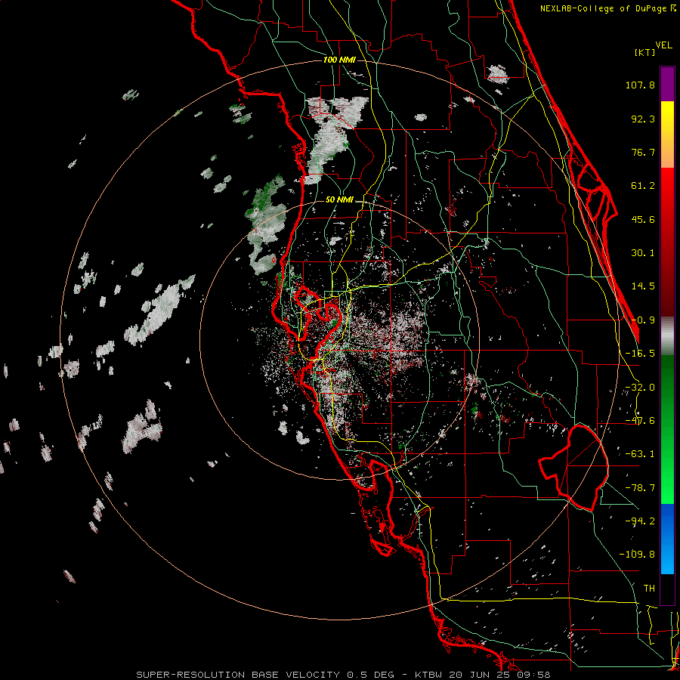Click the [KT] units label
This screenshot has width=680, height=680.
[645, 52]
